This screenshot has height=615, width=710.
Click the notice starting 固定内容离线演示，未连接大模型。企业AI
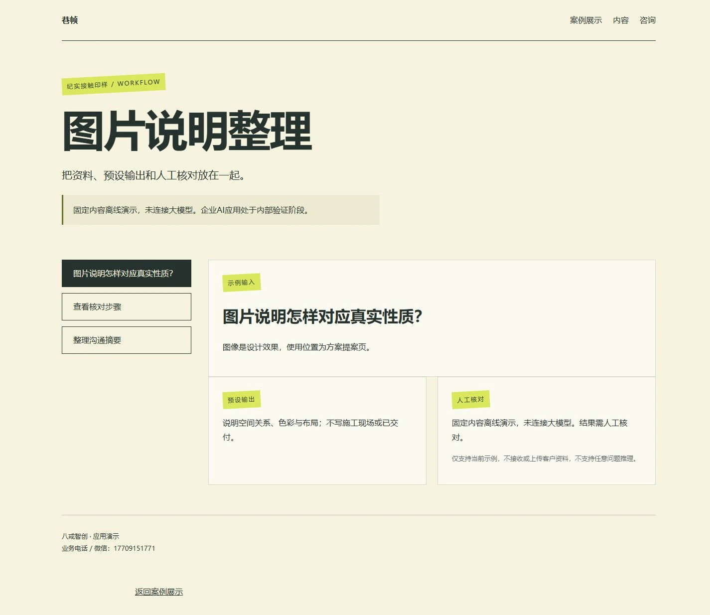pyautogui.click(x=221, y=210)
